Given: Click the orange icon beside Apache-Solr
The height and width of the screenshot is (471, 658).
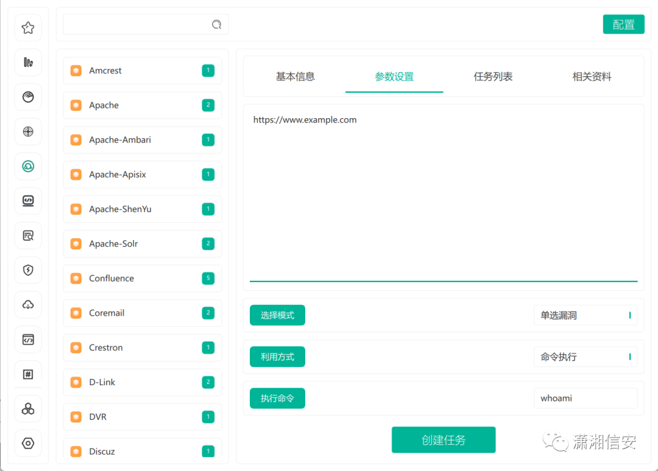Looking at the screenshot, I should pyautogui.click(x=76, y=244).
